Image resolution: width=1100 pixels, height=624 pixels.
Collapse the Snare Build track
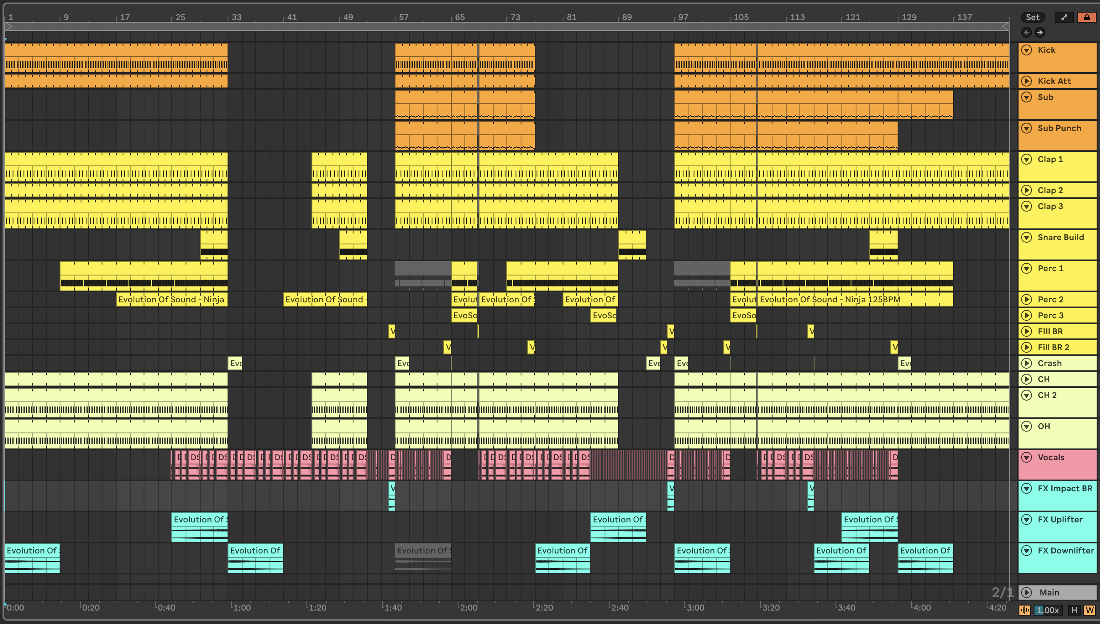pos(1026,237)
